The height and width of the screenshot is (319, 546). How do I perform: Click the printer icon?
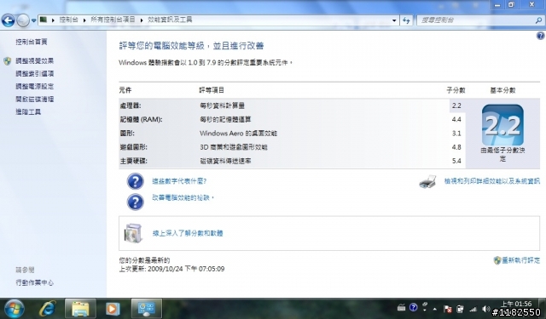pyautogui.click(x=428, y=181)
